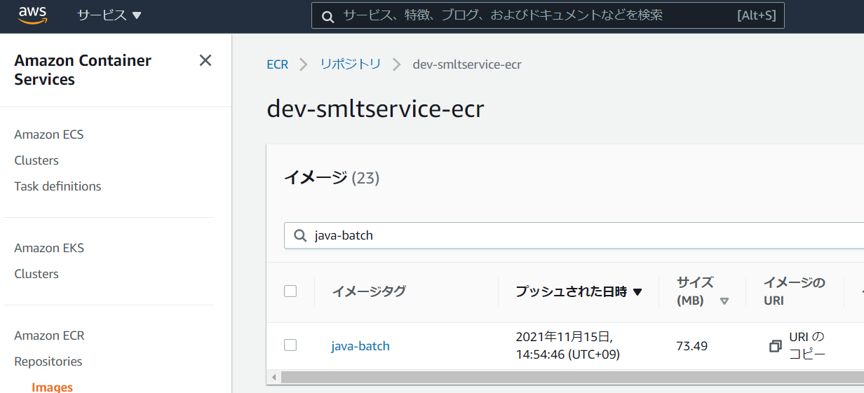This screenshot has width=864, height=393.
Task: Click the magnifier icon in image filter box
Action: point(300,236)
